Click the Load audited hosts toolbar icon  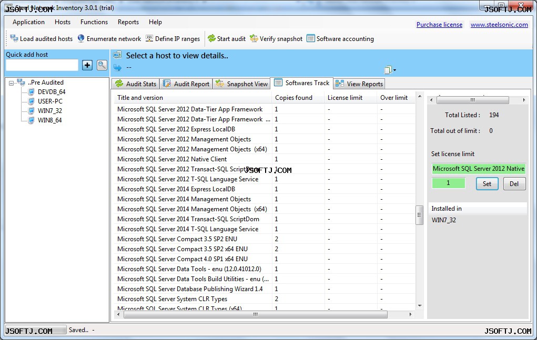pos(14,38)
